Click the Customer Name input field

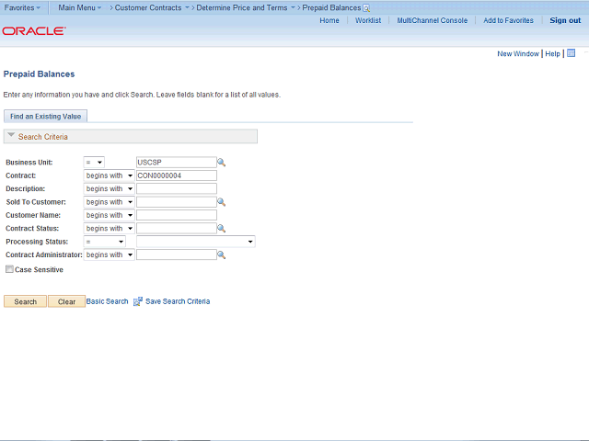click(x=177, y=215)
